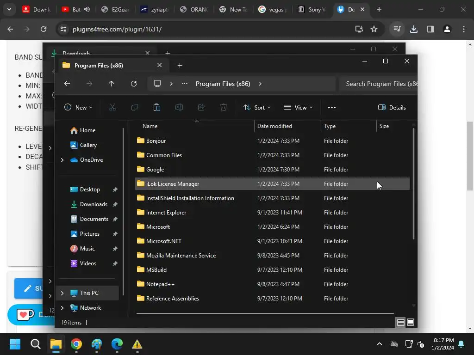Open Chrome three-dot menu
Viewport: 474px width, 355px height.
coord(464,29)
